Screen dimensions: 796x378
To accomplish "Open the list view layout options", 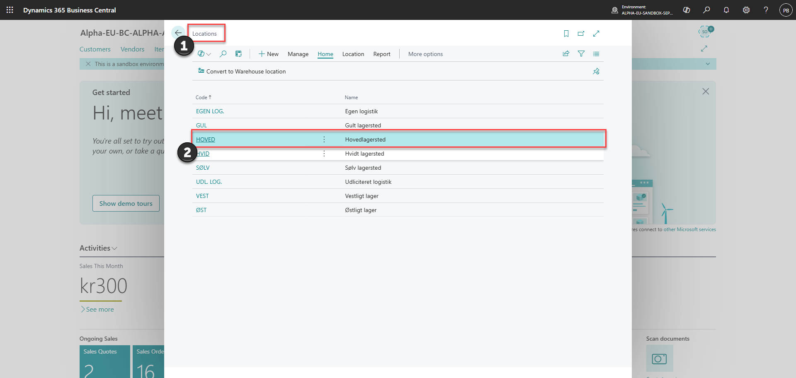I will [x=596, y=54].
